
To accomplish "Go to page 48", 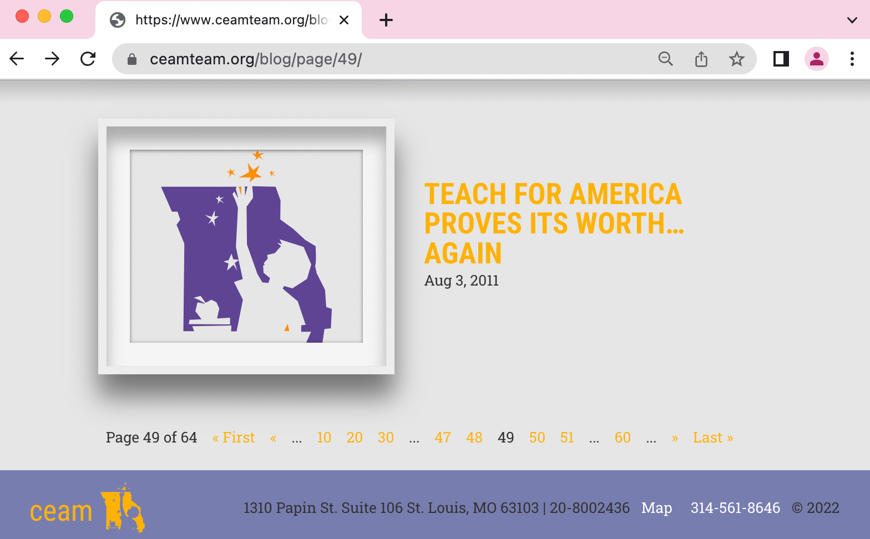I will point(474,438).
